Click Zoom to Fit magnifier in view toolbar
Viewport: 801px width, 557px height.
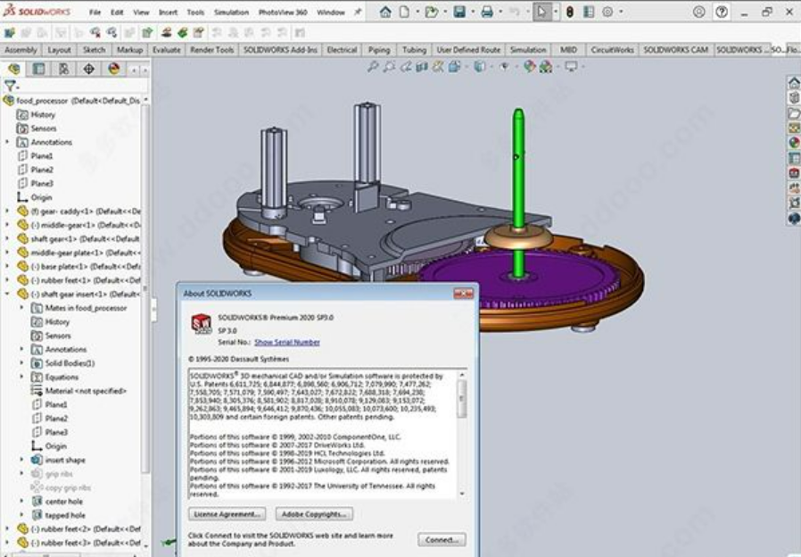[x=373, y=66]
